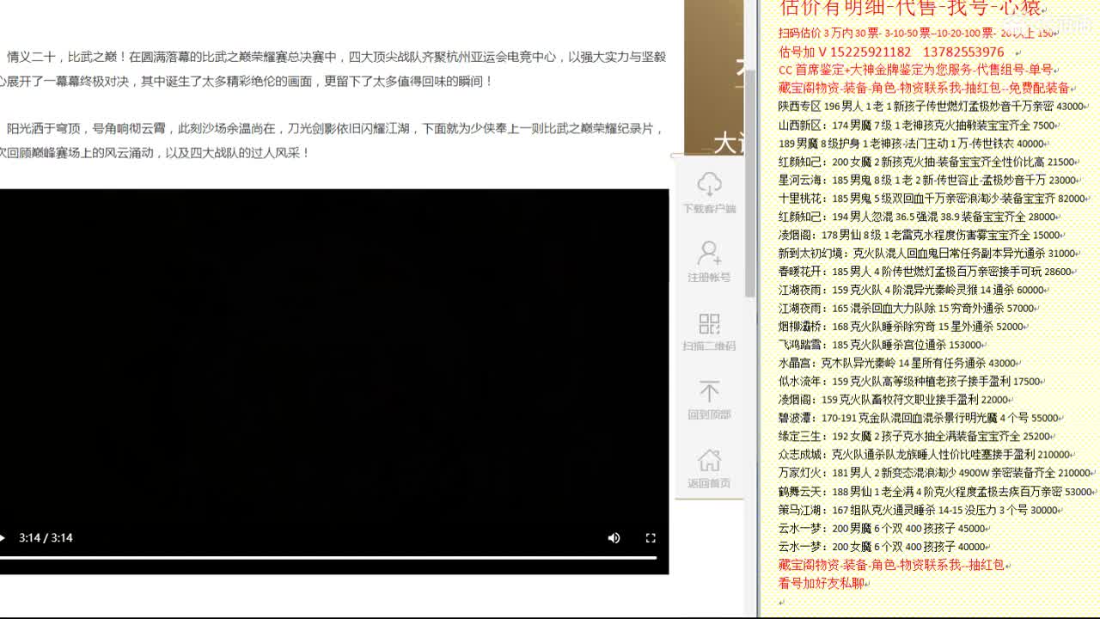
Task: Select the 春暖花开 185男人 listing row
Action: (x=925, y=271)
